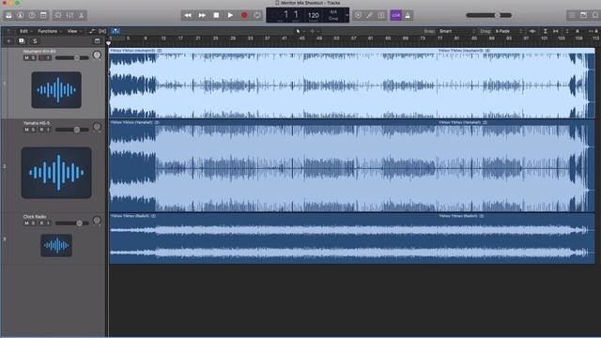Click the Clock Radio track audio icon

point(56,245)
